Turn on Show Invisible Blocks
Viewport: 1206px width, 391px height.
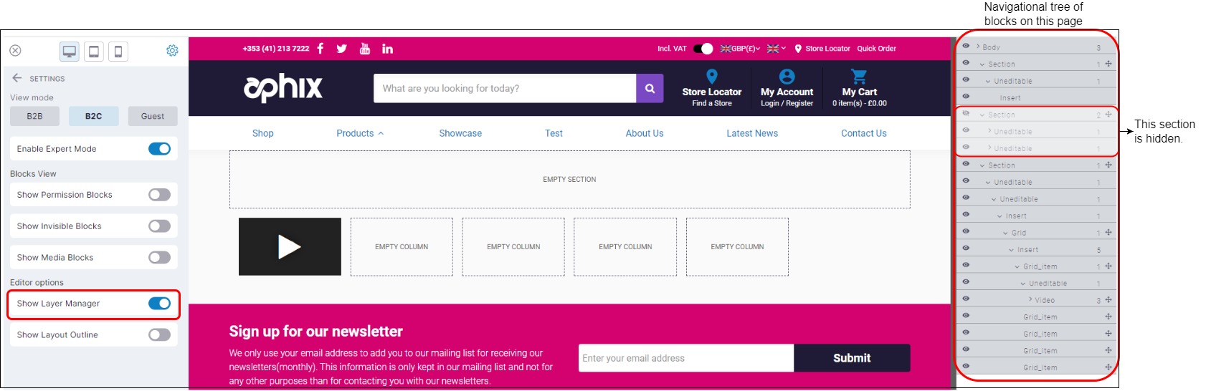click(x=159, y=226)
